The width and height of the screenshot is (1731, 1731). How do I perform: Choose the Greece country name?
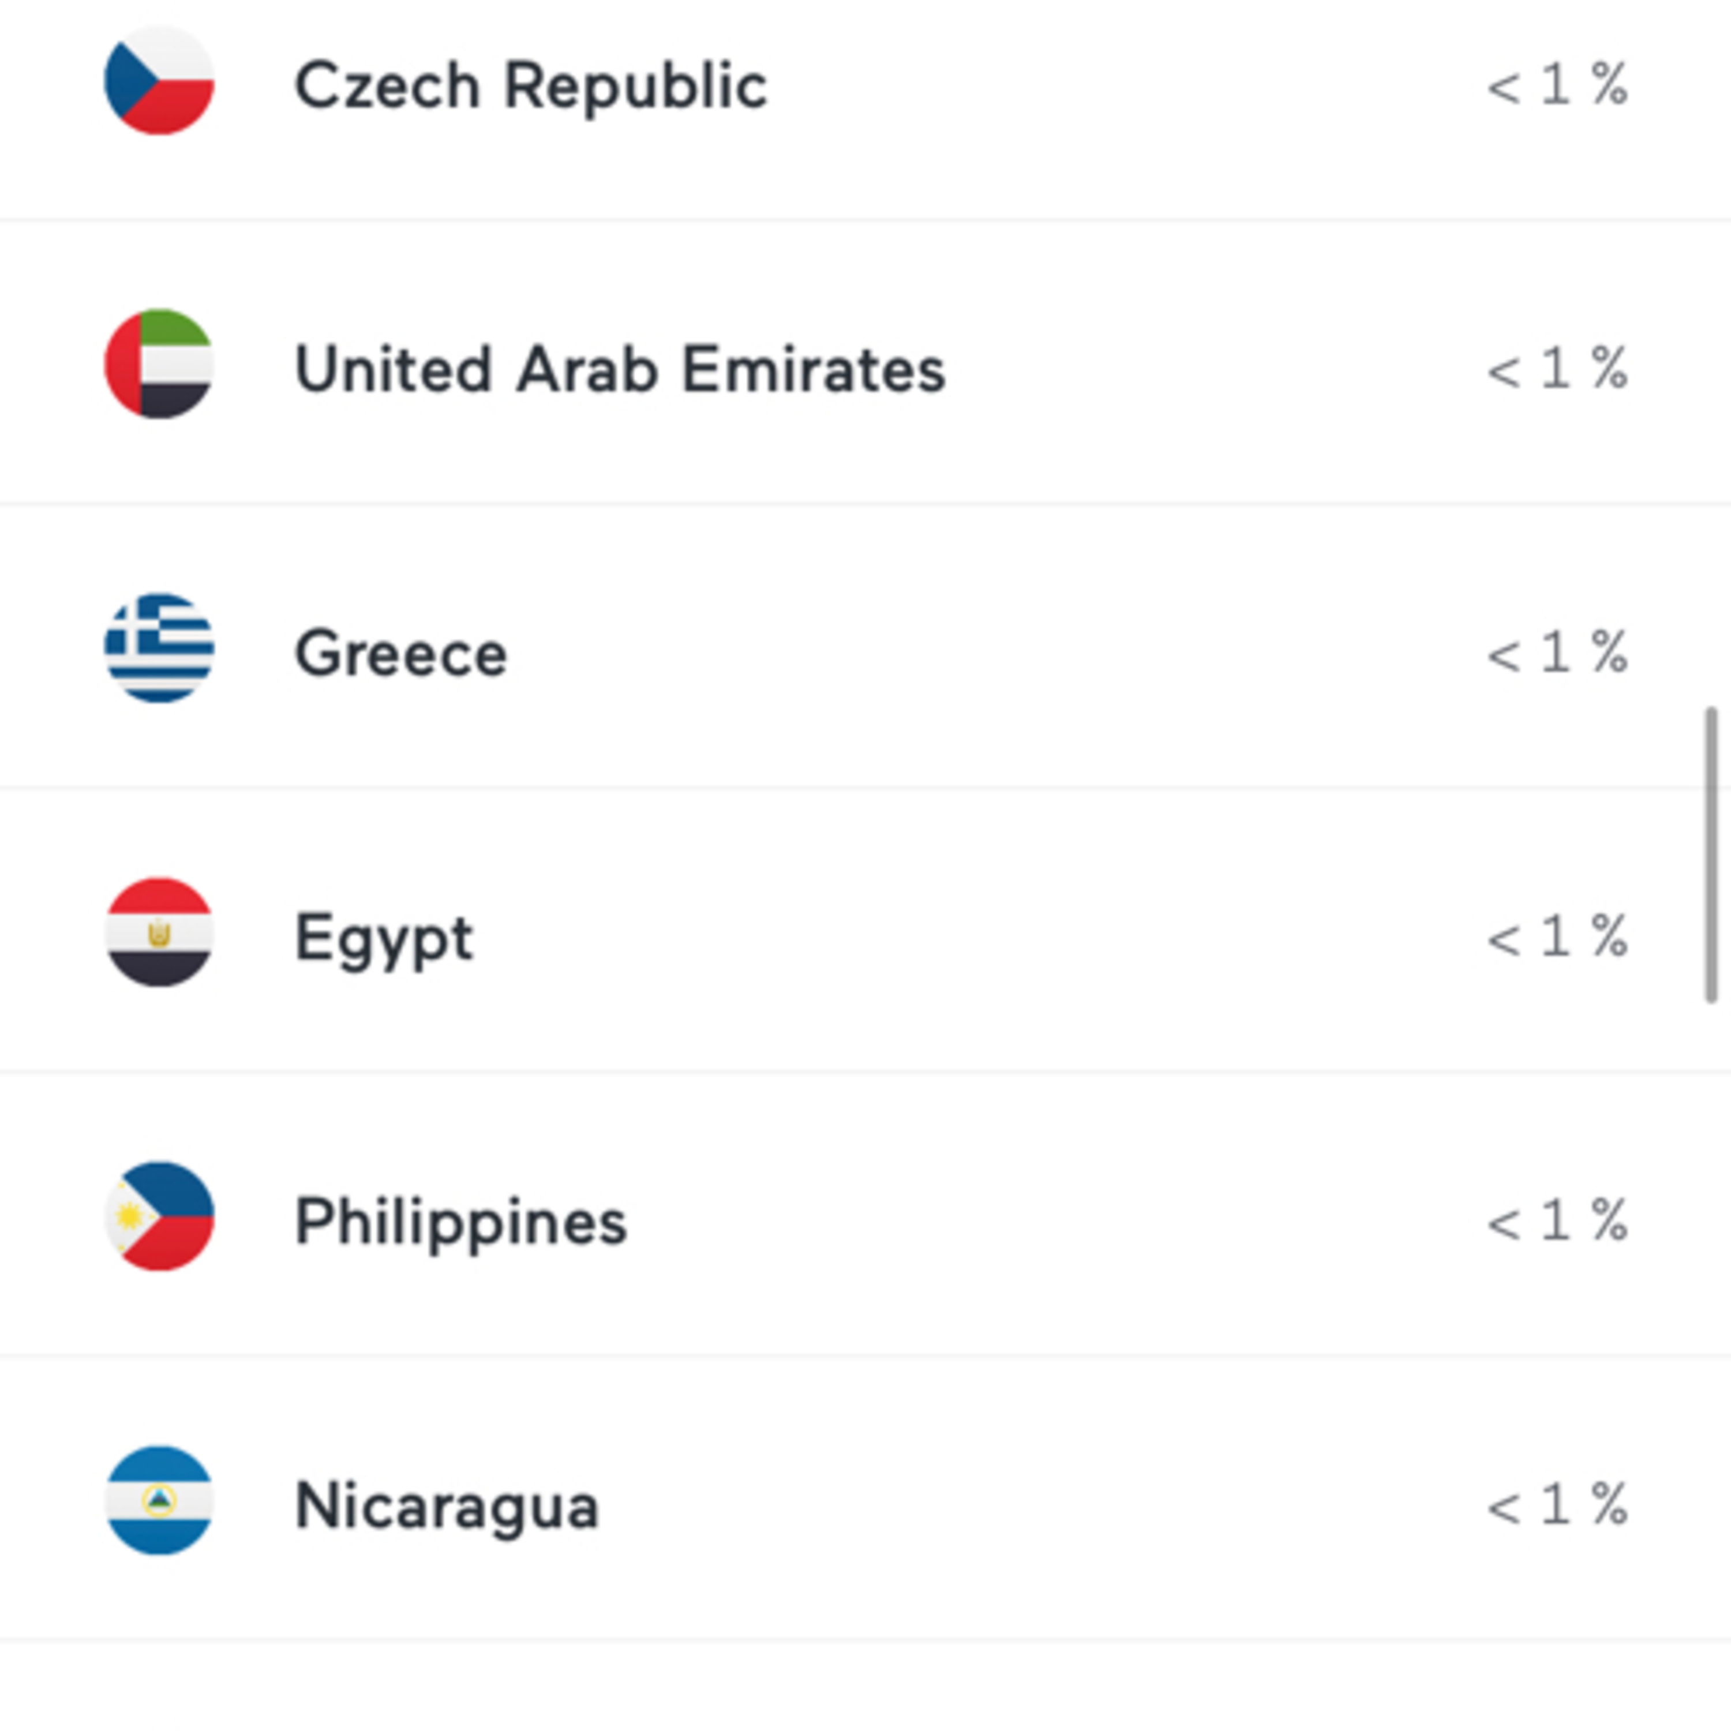pos(400,653)
